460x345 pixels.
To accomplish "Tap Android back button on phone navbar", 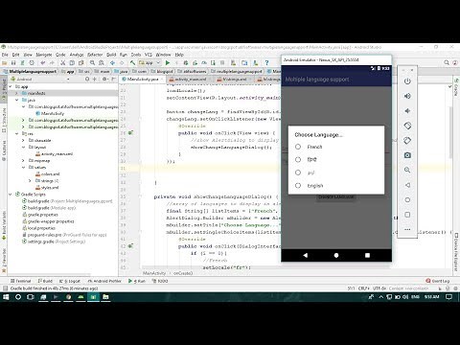I will tap(306, 255).
